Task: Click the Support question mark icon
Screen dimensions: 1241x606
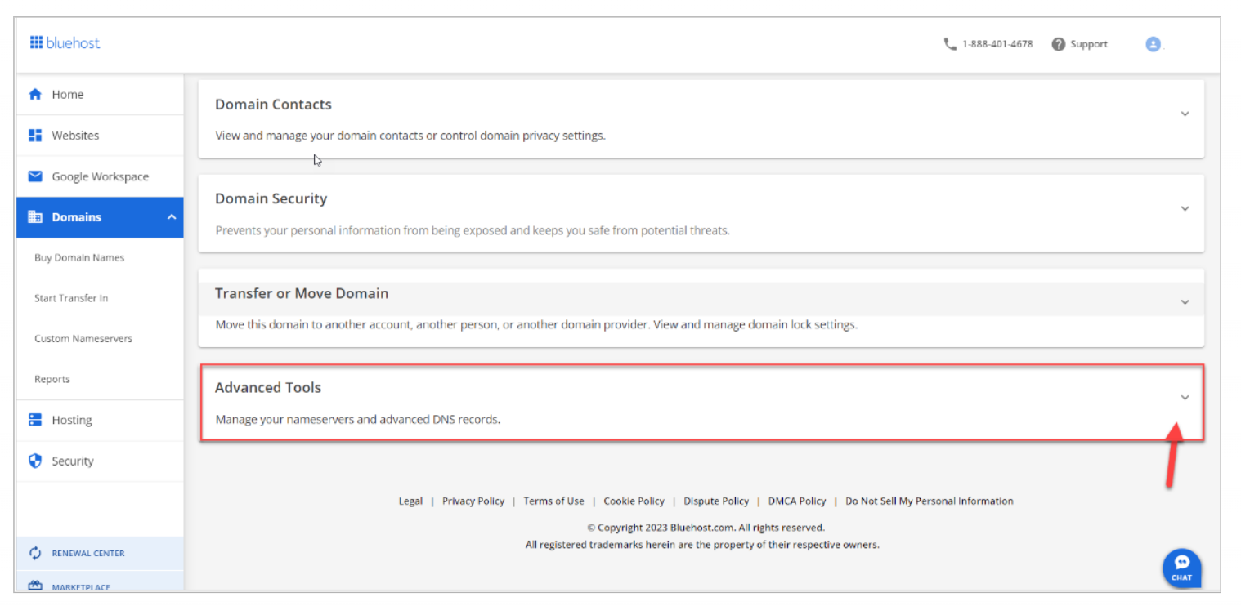Action: (1058, 44)
